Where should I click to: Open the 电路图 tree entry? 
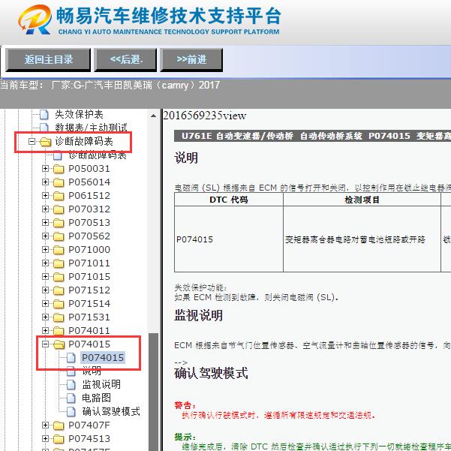coord(96,398)
